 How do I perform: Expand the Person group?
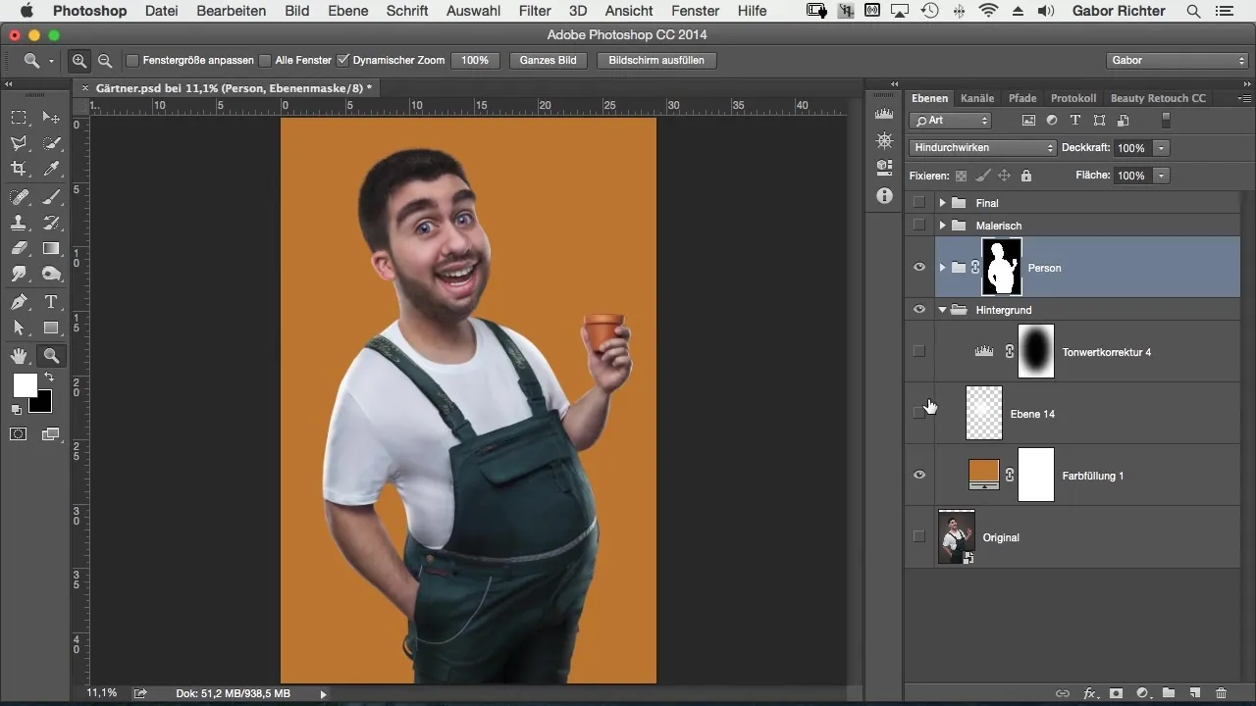(x=942, y=268)
